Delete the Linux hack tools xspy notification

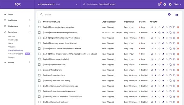tap(178, 102)
